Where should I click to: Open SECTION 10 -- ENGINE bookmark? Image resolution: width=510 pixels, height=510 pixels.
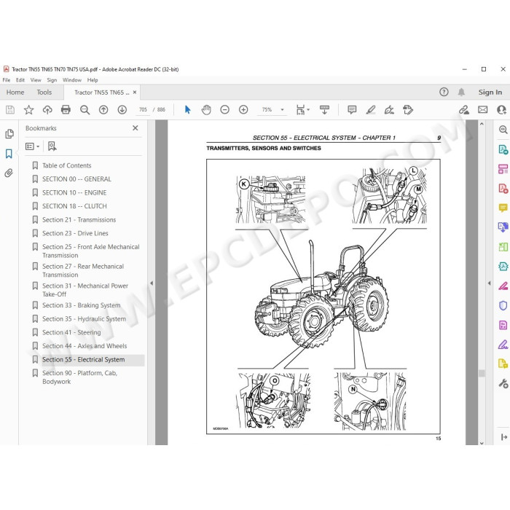74,193
